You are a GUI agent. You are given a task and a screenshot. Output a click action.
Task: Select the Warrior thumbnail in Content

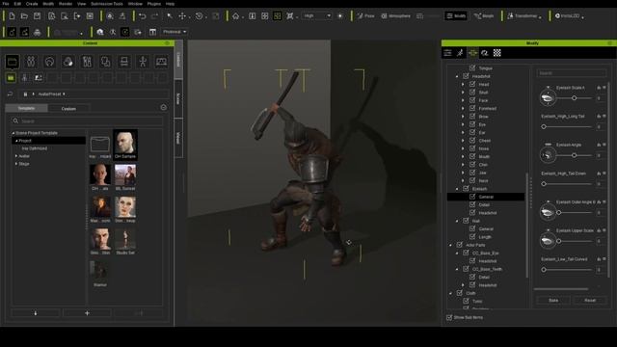(x=100, y=273)
